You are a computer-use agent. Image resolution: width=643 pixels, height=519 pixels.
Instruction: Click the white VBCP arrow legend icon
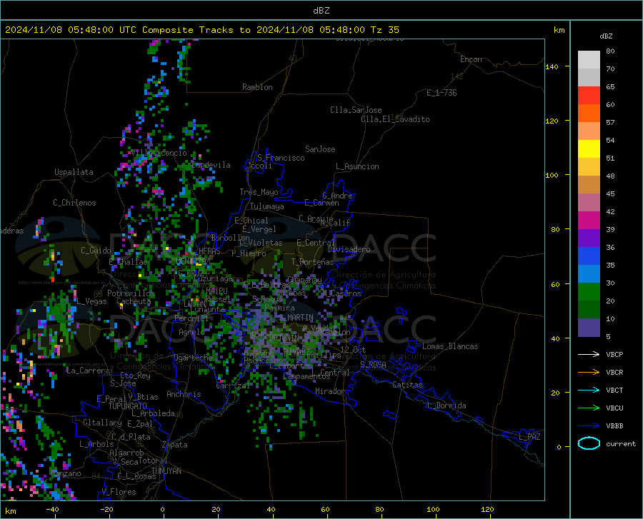(589, 354)
